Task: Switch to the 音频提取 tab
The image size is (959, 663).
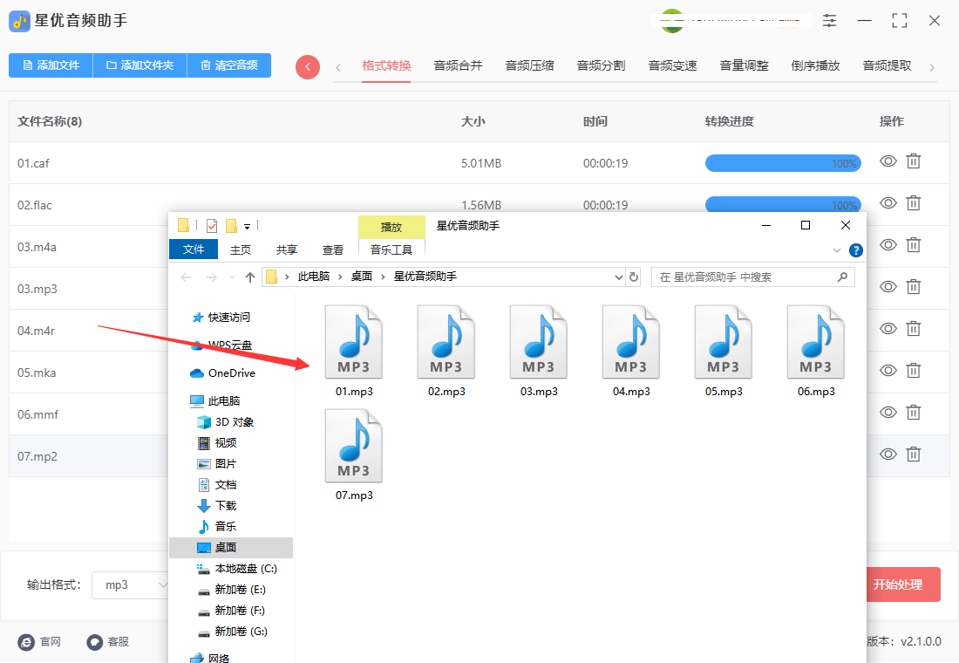Action: tap(887, 65)
